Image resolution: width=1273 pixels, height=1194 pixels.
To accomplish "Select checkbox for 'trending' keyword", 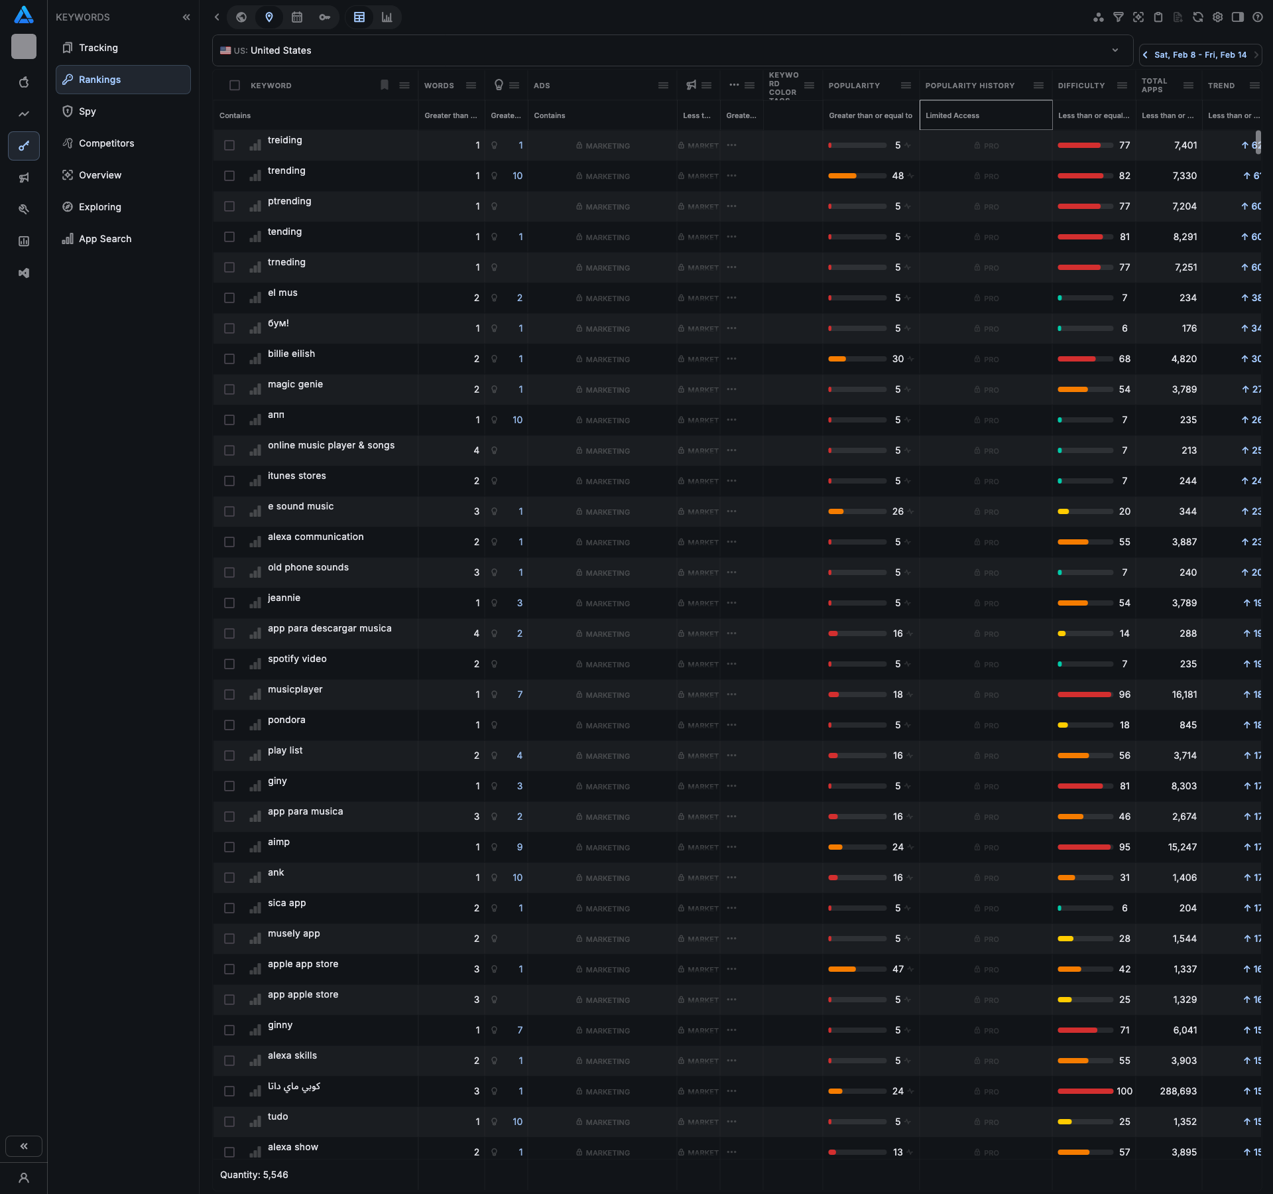I will (x=229, y=176).
